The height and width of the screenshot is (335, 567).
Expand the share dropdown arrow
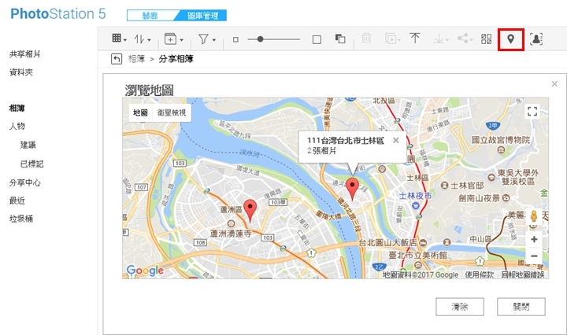pyautogui.click(x=471, y=40)
